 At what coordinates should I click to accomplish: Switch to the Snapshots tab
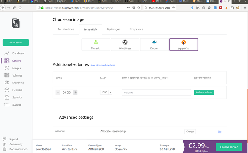(x=136, y=30)
